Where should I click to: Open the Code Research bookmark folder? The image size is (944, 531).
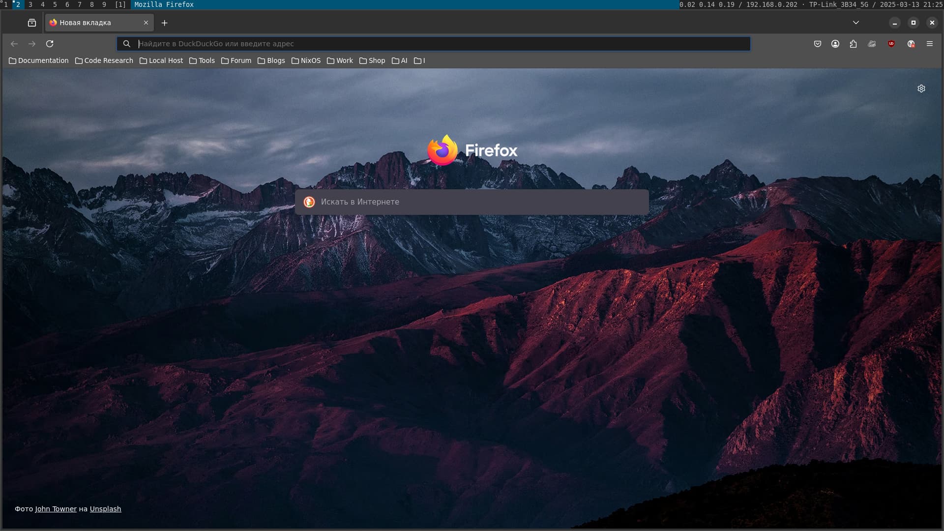(x=104, y=60)
